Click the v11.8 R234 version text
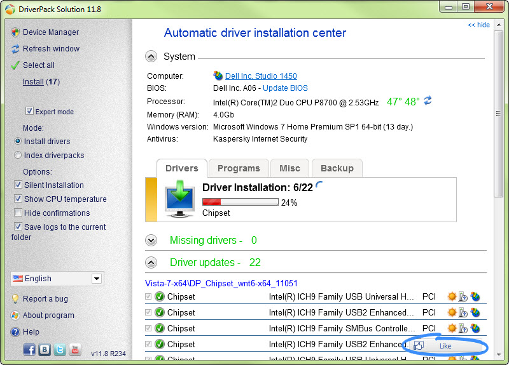The height and width of the screenshot is (365, 509). click(x=108, y=354)
